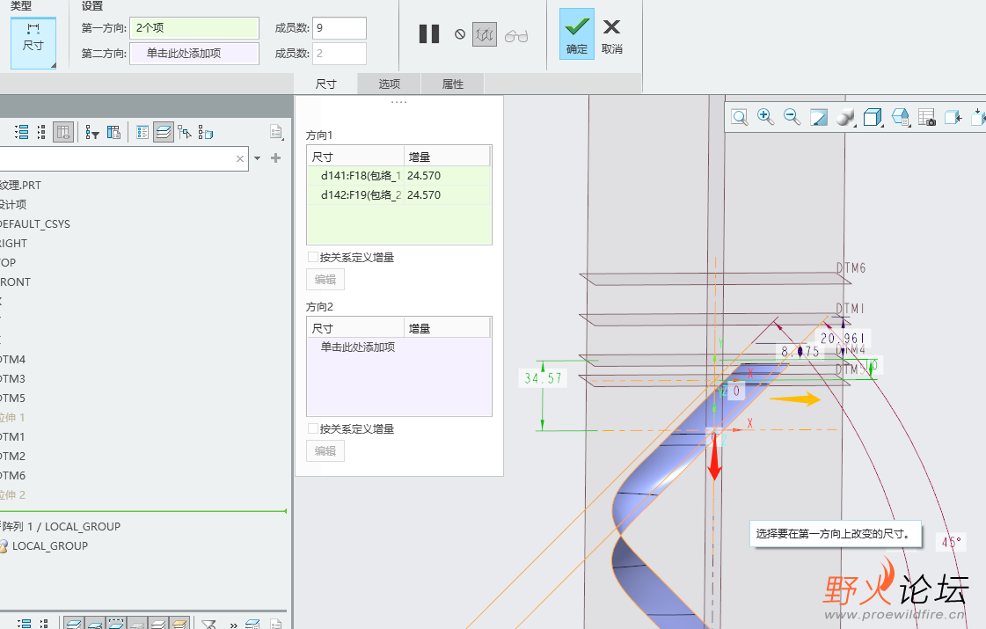Click collapse all tree icon in model tree toolbar
Viewport: 986px width, 629px height.
[x=41, y=132]
